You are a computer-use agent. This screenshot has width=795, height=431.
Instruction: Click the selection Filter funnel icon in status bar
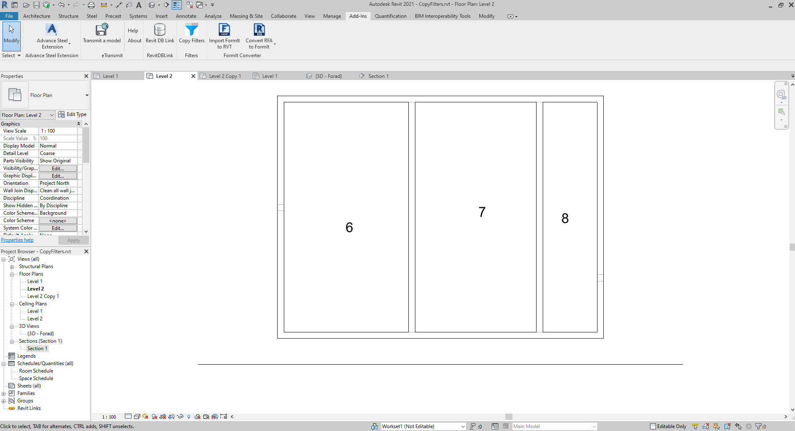tap(758, 426)
